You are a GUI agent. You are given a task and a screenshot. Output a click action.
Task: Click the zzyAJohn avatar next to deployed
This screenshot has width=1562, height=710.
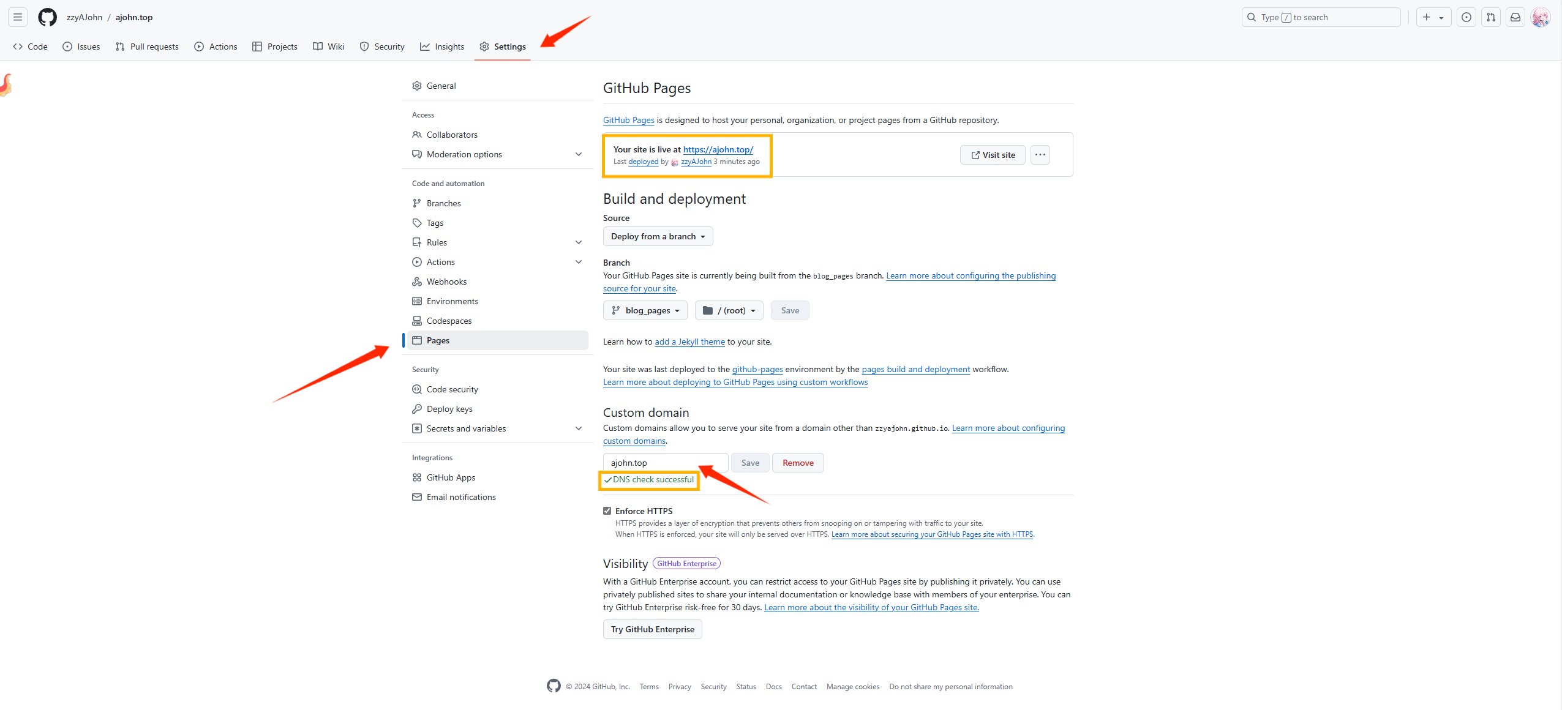click(x=675, y=162)
